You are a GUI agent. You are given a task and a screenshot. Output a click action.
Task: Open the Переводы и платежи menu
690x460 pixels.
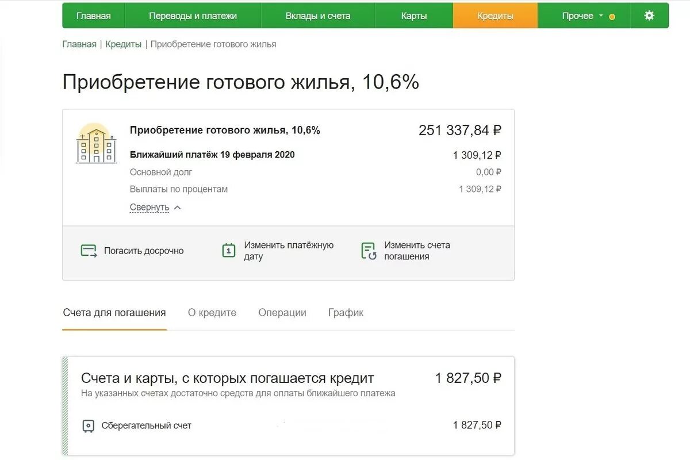(x=193, y=16)
